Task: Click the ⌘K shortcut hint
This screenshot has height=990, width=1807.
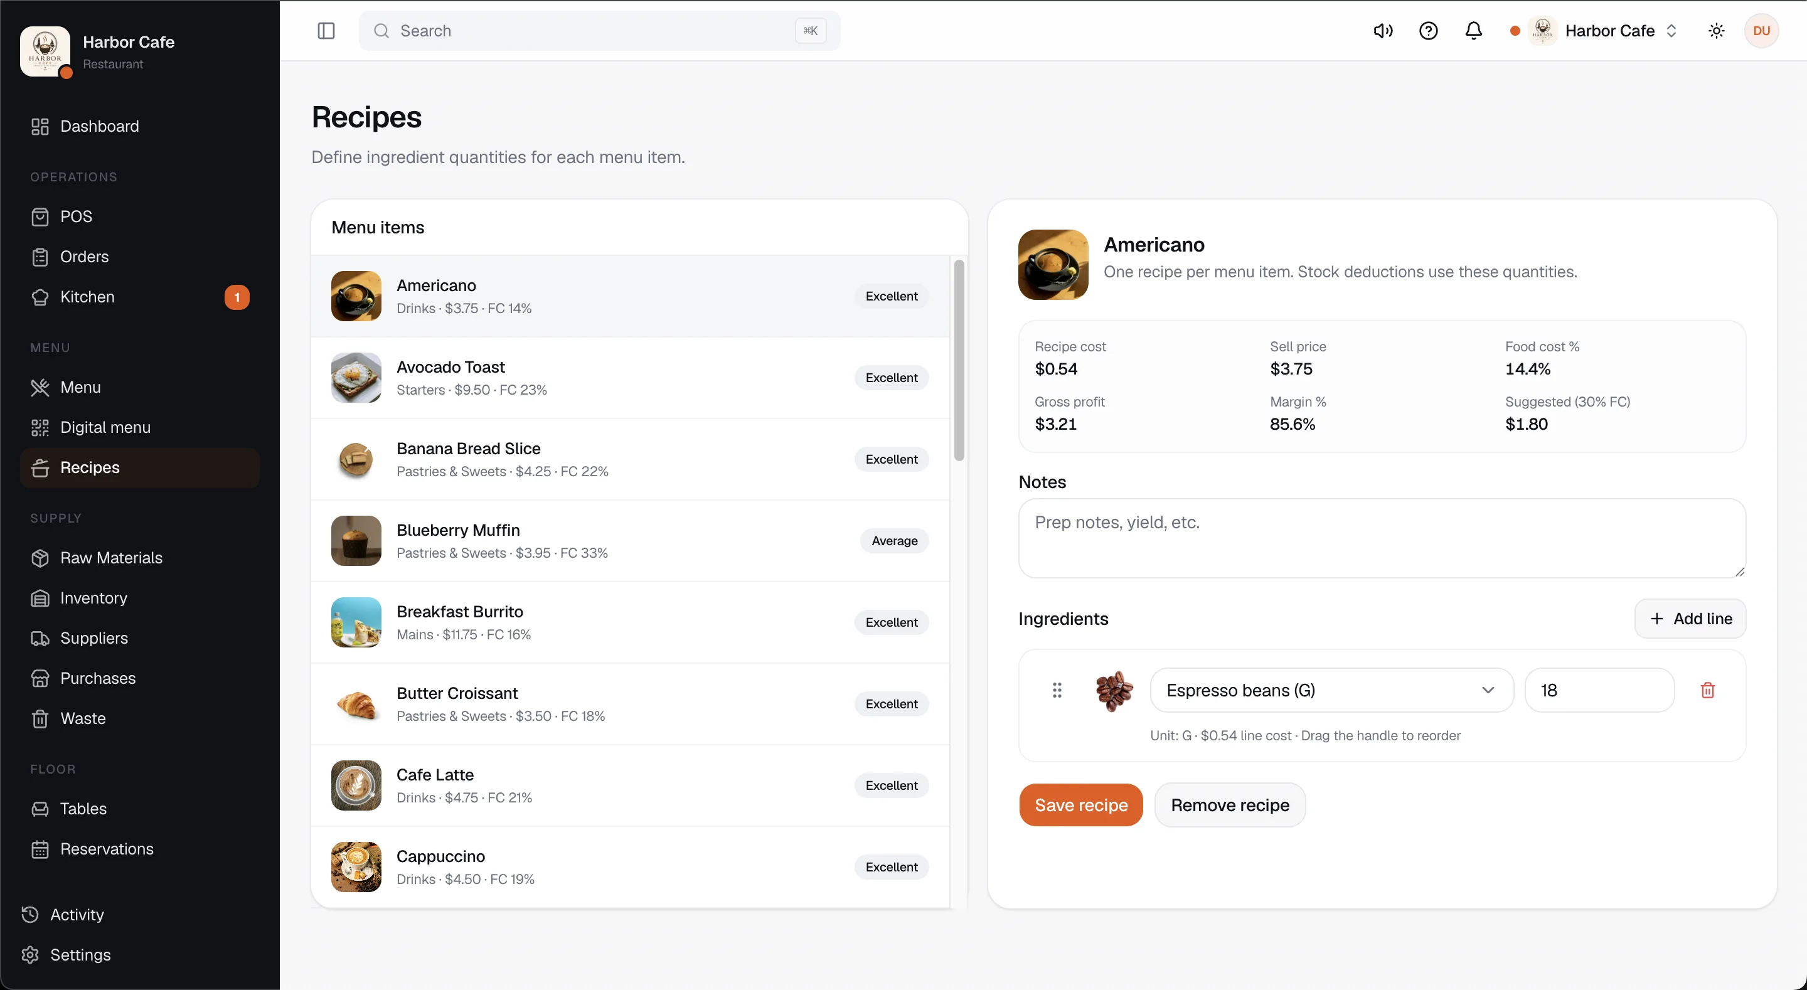Action: [x=810, y=31]
